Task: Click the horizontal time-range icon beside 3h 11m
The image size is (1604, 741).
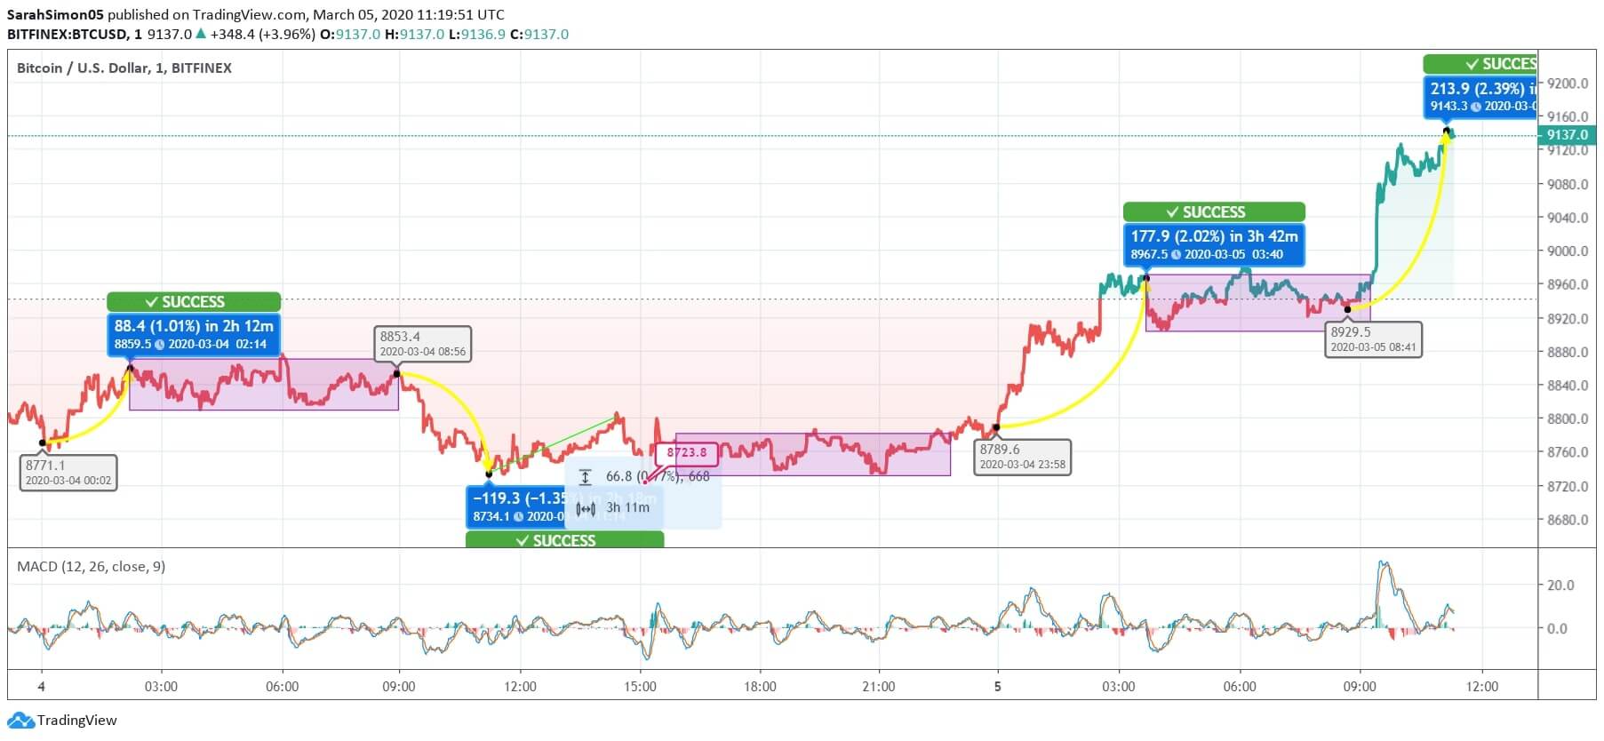Action: tap(585, 508)
